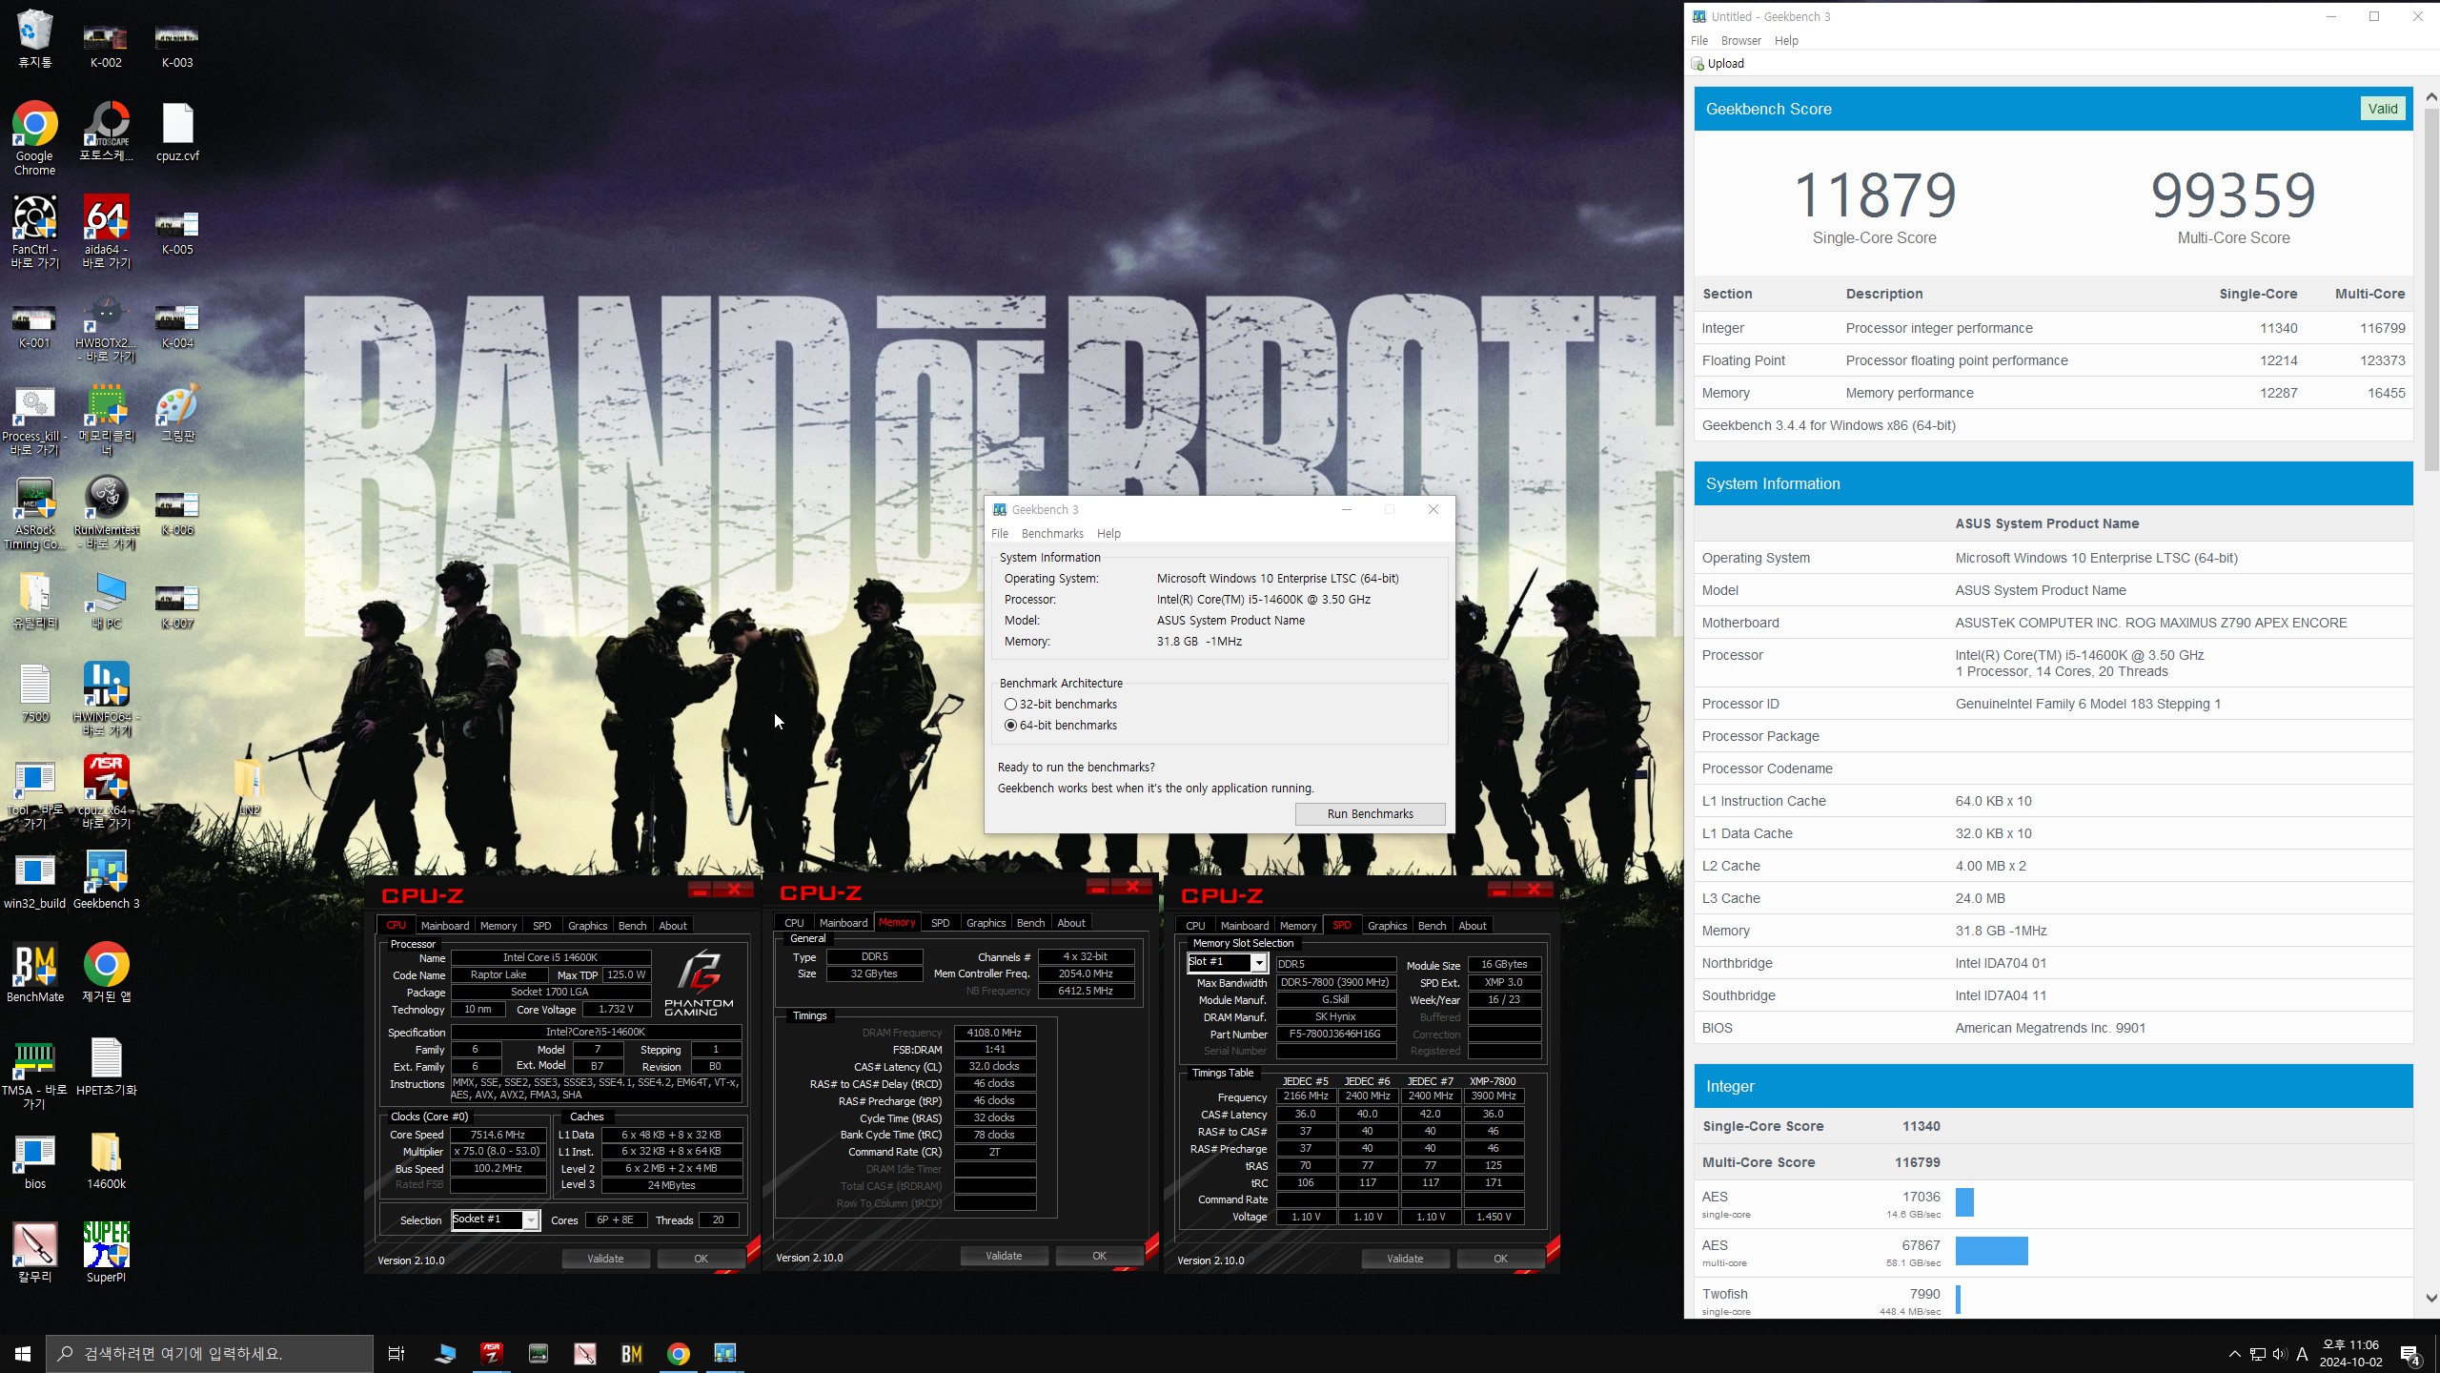2440x1373 pixels.
Task: Launch the SuperPI desktop icon
Action: 106,1254
